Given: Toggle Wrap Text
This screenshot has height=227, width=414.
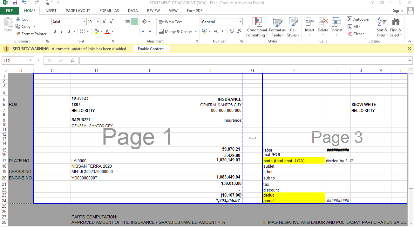Looking at the screenshot, I should click(x=170, y=22).
